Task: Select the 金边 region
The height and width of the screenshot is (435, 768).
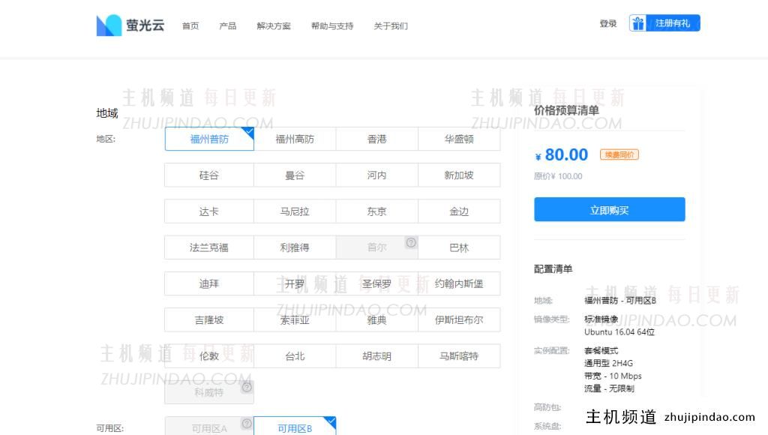Action: (460, 211)
